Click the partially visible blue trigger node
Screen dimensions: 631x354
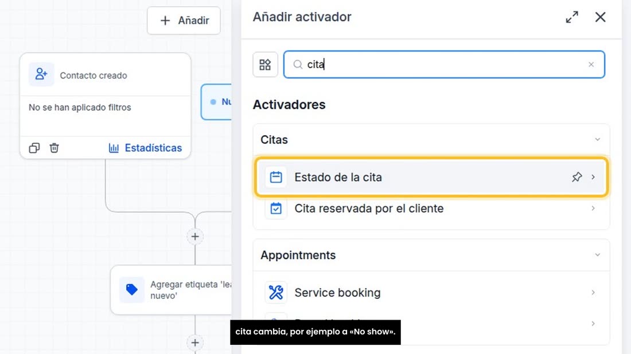coord(216,102)
